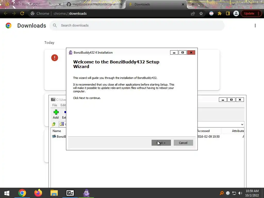Click the Search downloads field
264x198 pixels.
tap(137, 26)
